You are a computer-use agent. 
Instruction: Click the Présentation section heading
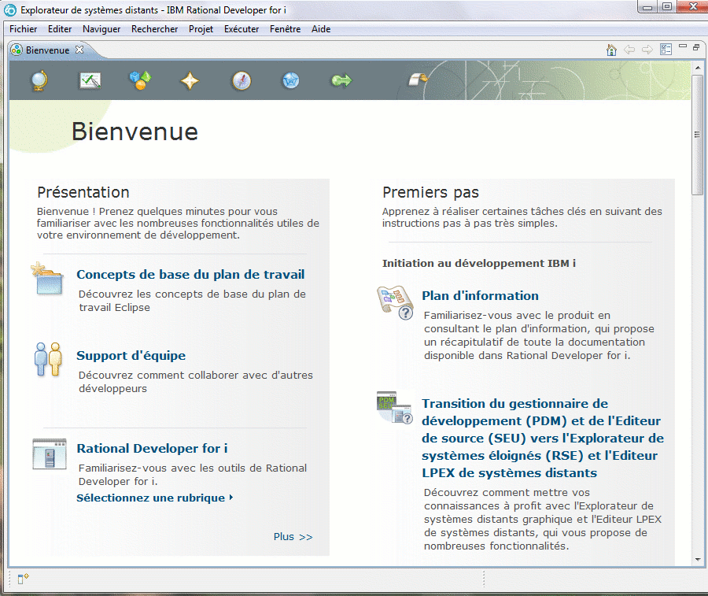pyautogui.click(x=83, y=192)
